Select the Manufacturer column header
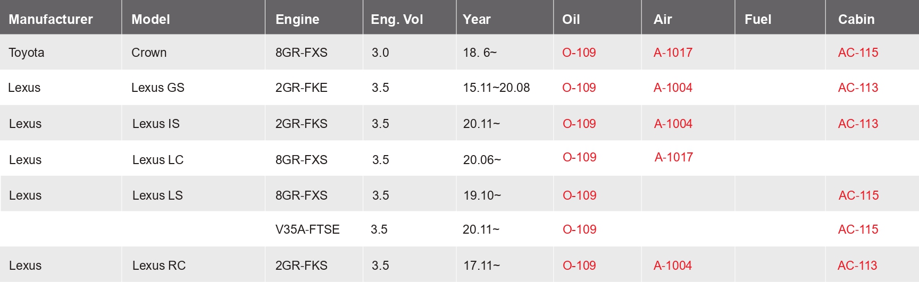The image size is (919, 282). pos(51,20)
